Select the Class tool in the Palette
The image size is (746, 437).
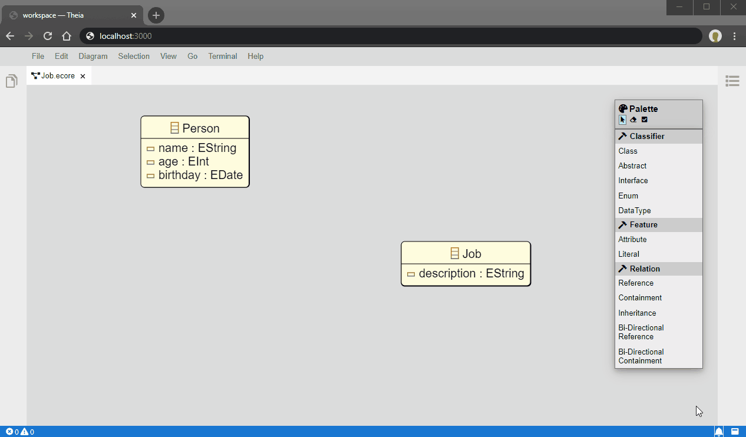coord(628,151)
